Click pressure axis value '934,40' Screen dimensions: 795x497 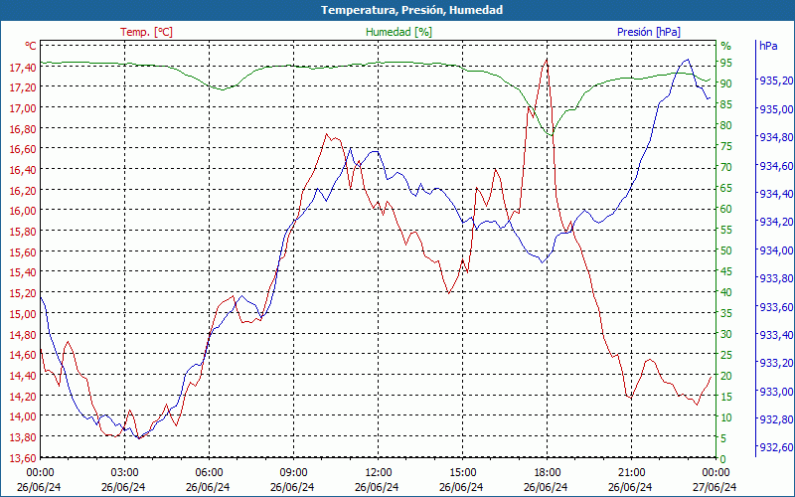(x=776, y=193)
